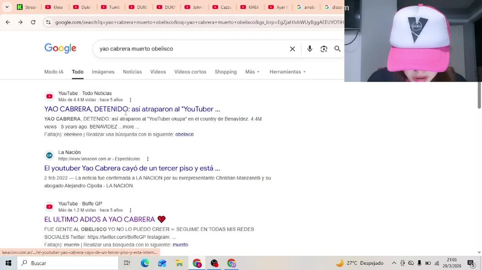Switch to the arroba Google tab
Viewport: 482px width, 270px height.
click(306, 7)
